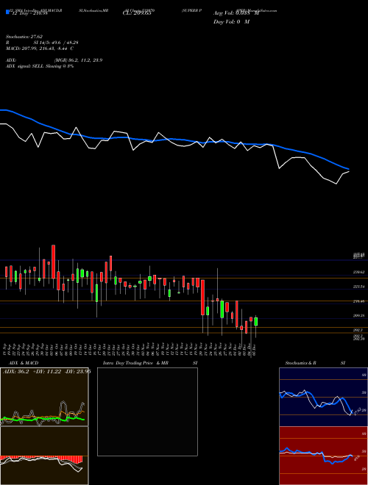
Task: Click the blue 12 Day SMA legend square
Action: tap(7, 12)
